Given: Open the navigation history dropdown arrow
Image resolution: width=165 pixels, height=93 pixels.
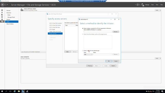Looking at the screenshot, I should [7, 5].
